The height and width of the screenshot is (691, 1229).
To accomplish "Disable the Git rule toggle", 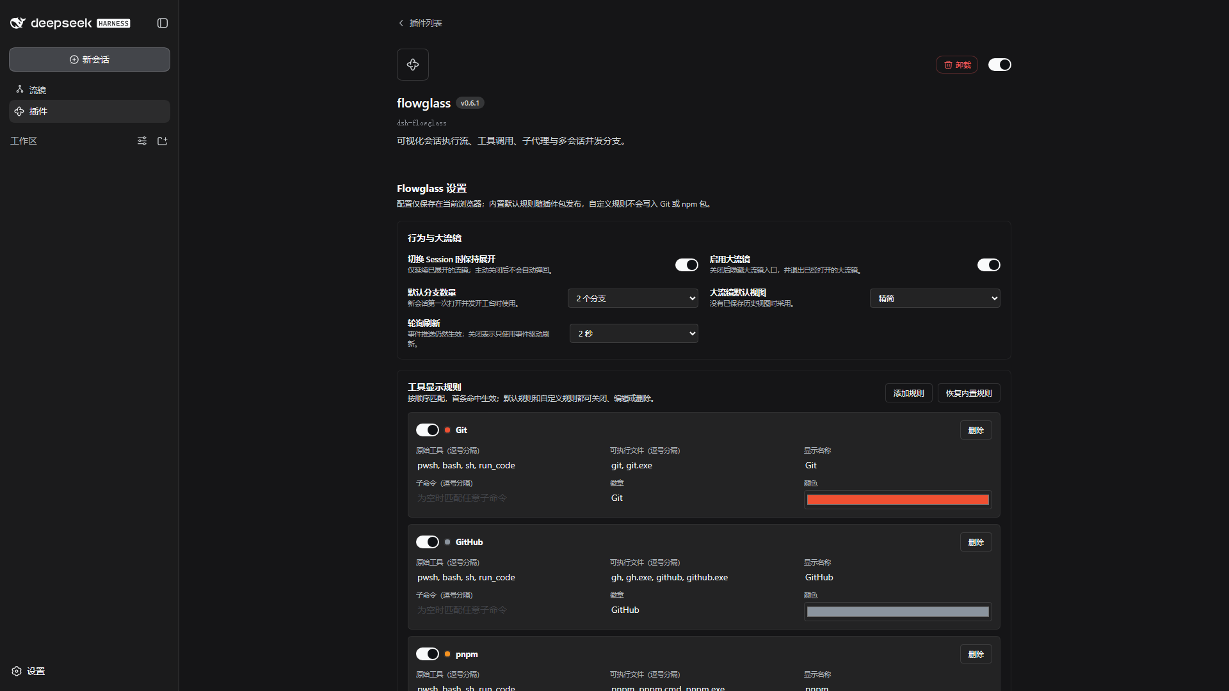I will pos(428,430).
